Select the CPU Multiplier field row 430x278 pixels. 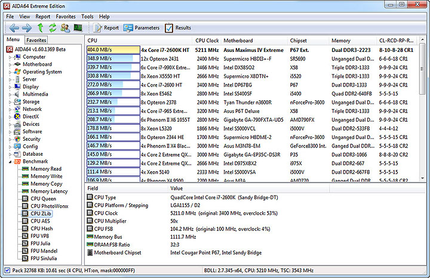(x=207, y=221)
